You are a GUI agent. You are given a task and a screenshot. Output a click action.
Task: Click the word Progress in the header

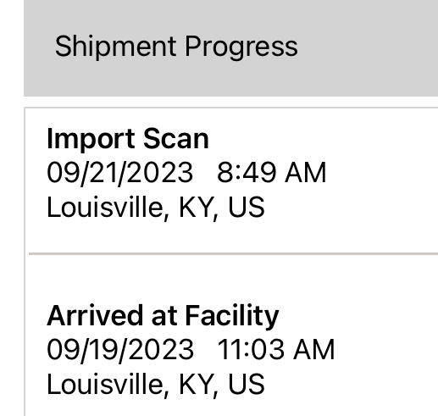click(x=241, y=47)
